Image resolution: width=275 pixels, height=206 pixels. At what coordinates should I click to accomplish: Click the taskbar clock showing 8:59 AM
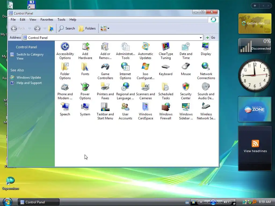tap(265, 202)
